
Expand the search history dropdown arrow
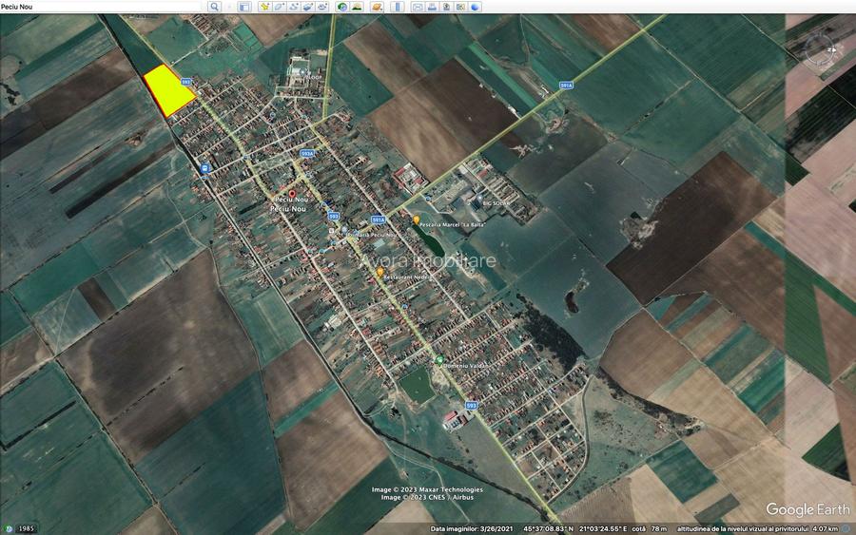pyautogui.click(x=228, y=7)
